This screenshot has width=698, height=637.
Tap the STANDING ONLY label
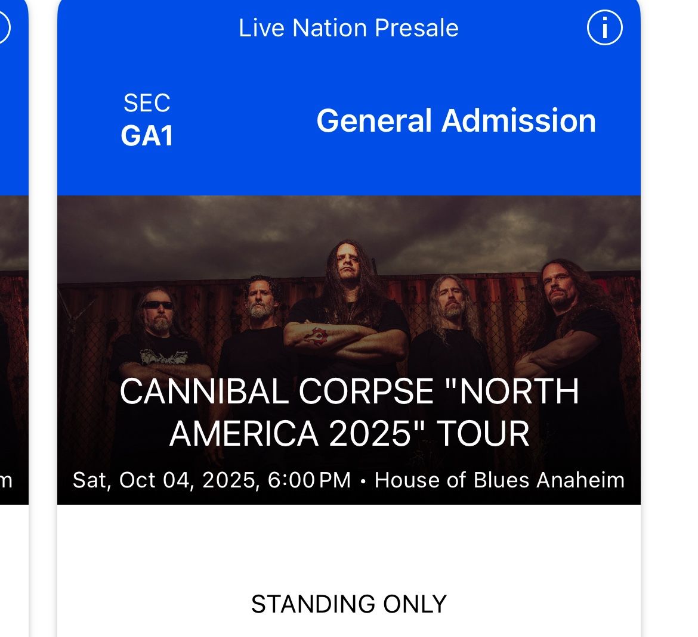(349, 604)
